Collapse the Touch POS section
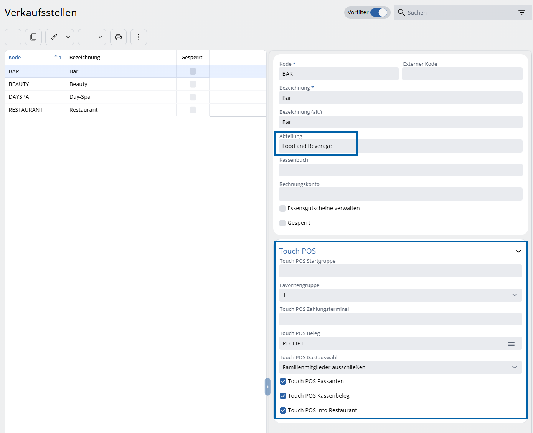 (x=518, y=251)
